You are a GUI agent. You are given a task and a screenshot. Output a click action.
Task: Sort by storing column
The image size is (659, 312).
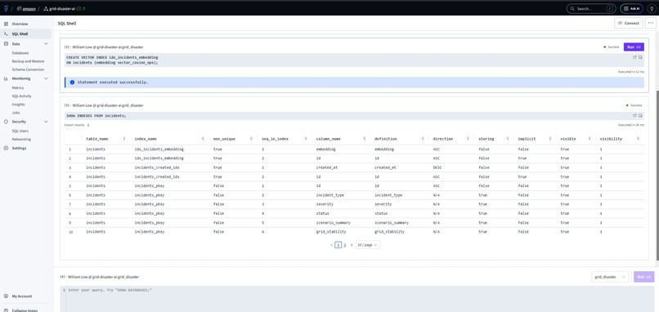pyautogui.click(x=509, y=139)
